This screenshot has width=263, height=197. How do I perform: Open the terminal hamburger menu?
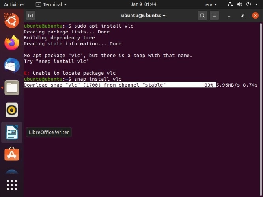coord(214,15)
